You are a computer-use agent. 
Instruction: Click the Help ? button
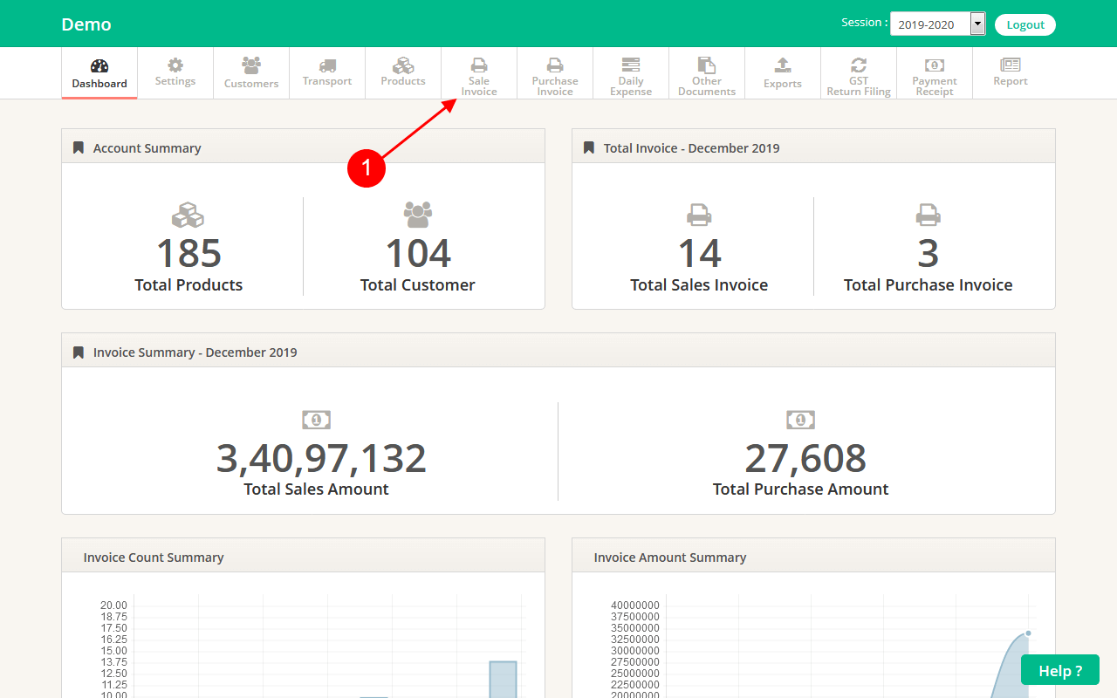(1059, 670)
